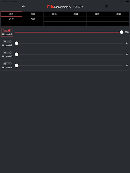The width and height of the screenshot is (130, 173).
Task: Tap the Wi-Fi connection icon in header
Action: click(106, 7)
